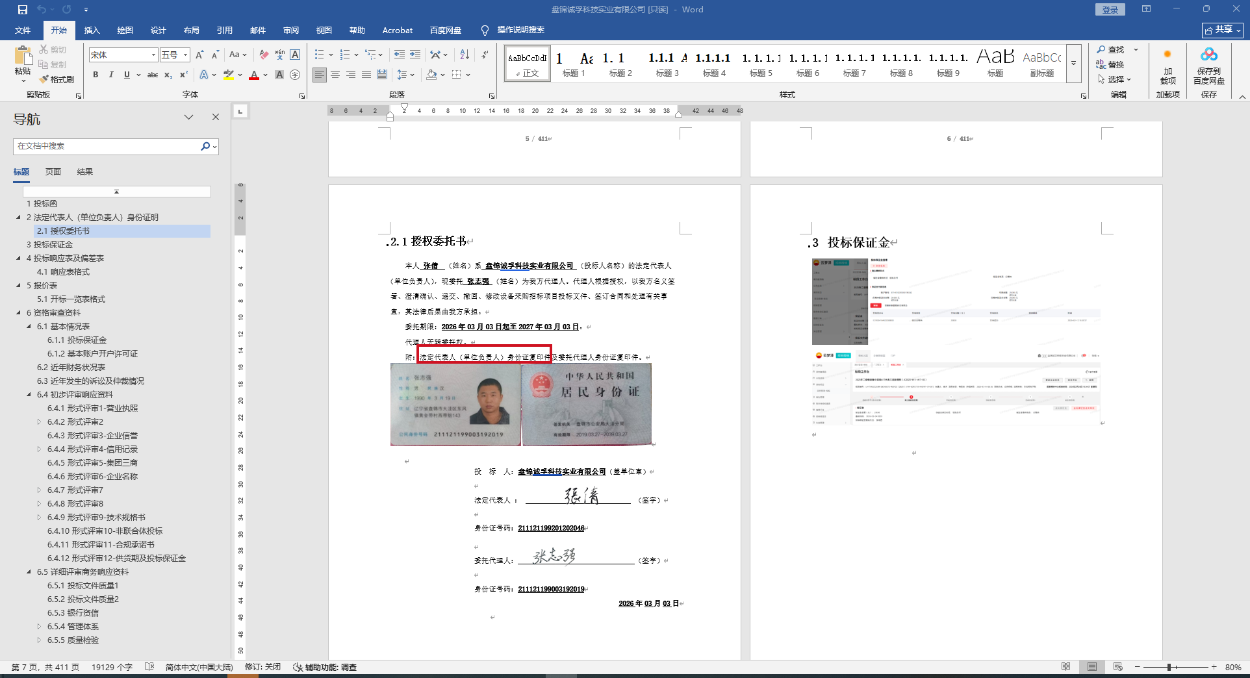Screen dimensions: 1250x678
Task: Collapse the 6.4 初步评审响应资料 heading
Action: [x=29, y=395]
